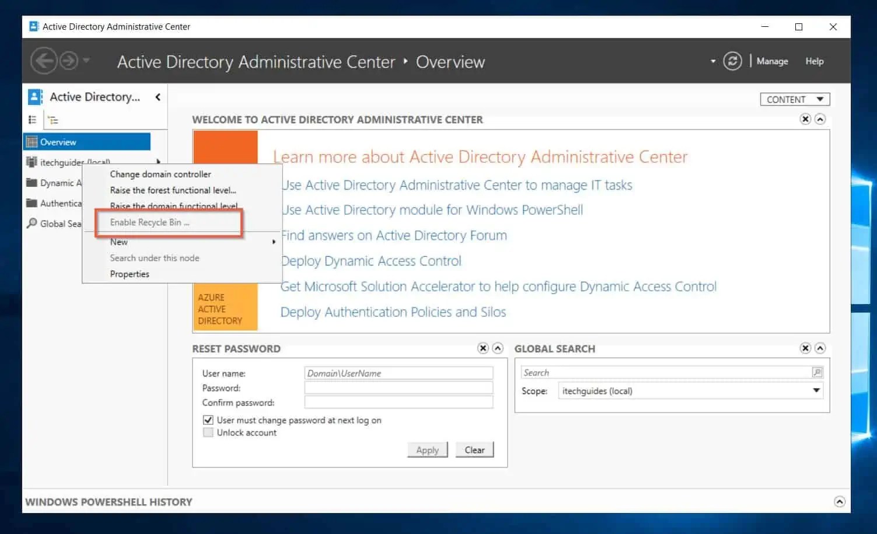Click the Apply button in Reset Password
Viewport: 877px width, 534px height.
click(427, 449)
